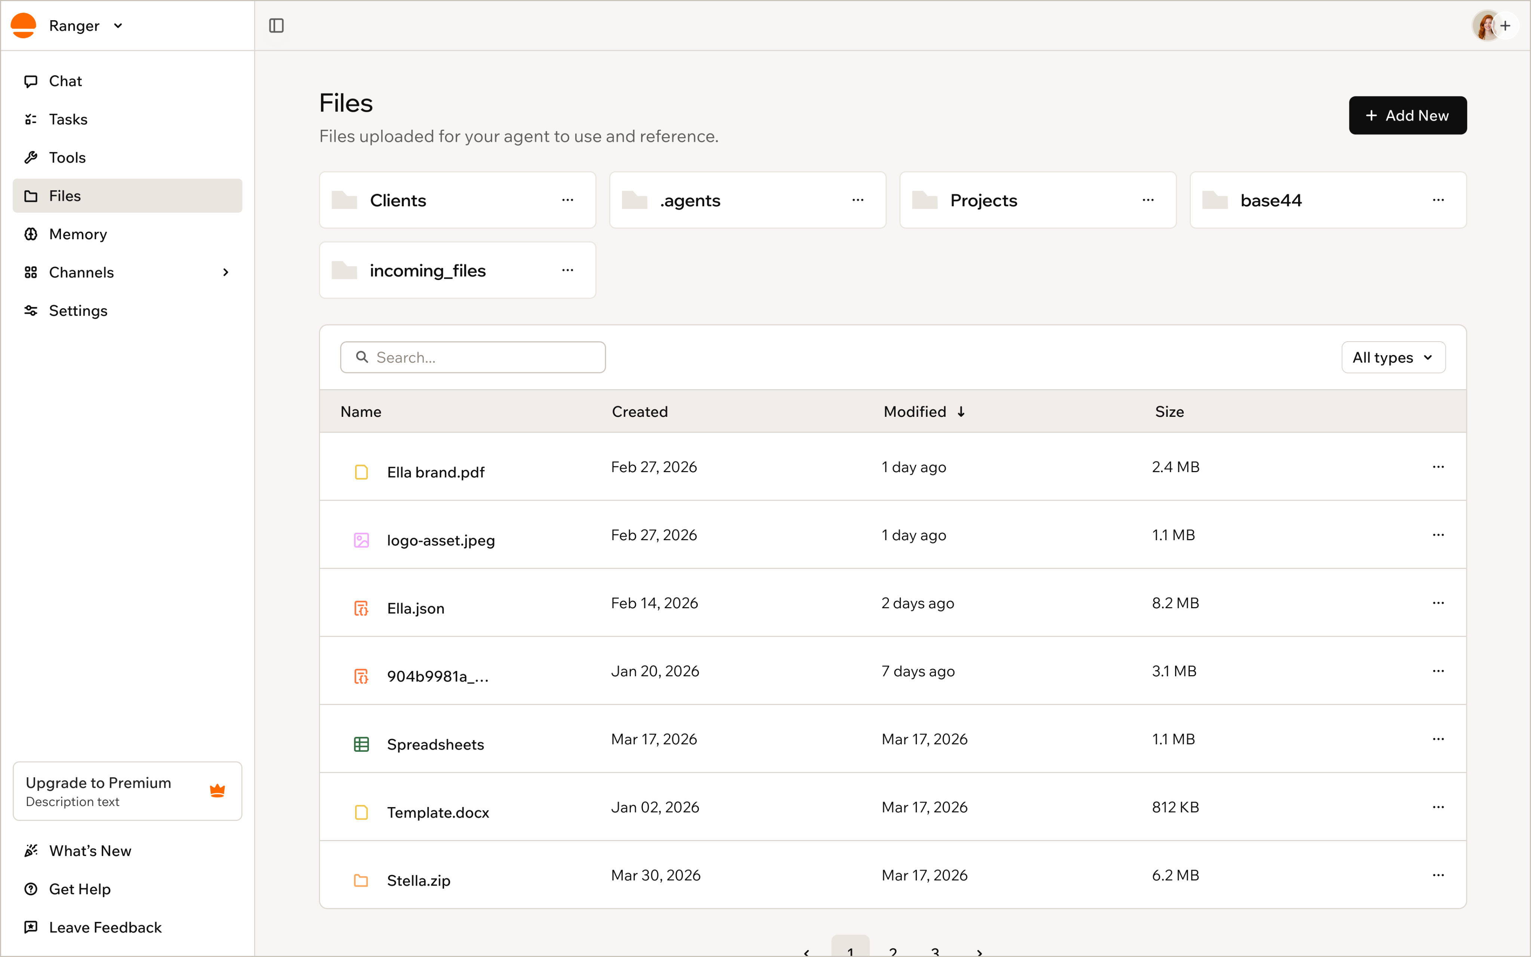
Task: Toggle sort order on Modified column
Action: [924, 412]
